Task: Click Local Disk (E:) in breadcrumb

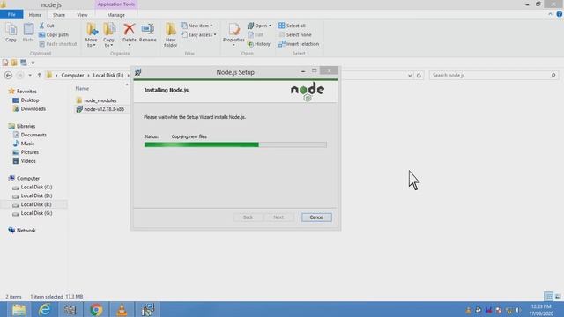Action: [108, 76]
